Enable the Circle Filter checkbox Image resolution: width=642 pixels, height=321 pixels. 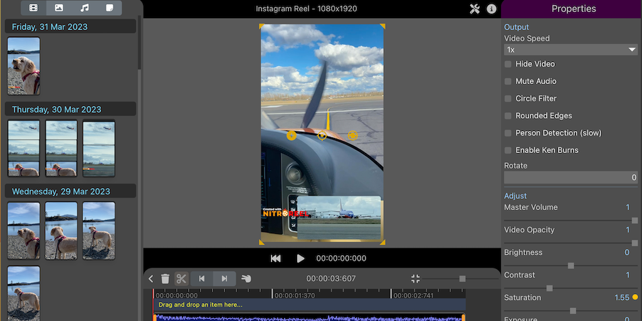point(508,98)
